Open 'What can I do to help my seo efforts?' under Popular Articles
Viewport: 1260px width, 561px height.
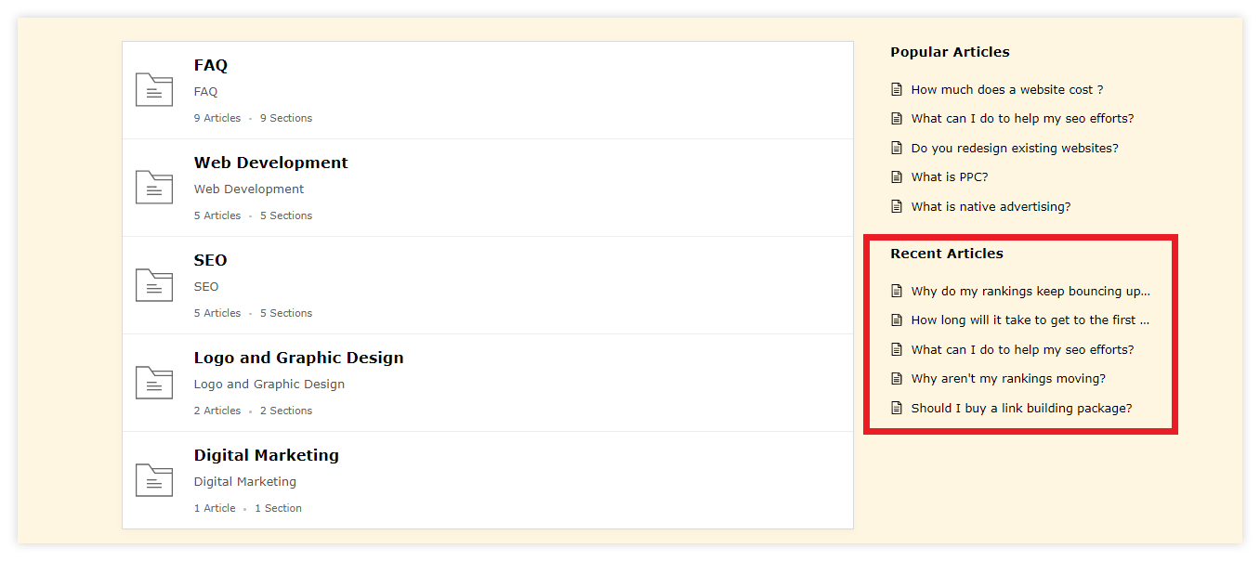tap(1022, 119)
